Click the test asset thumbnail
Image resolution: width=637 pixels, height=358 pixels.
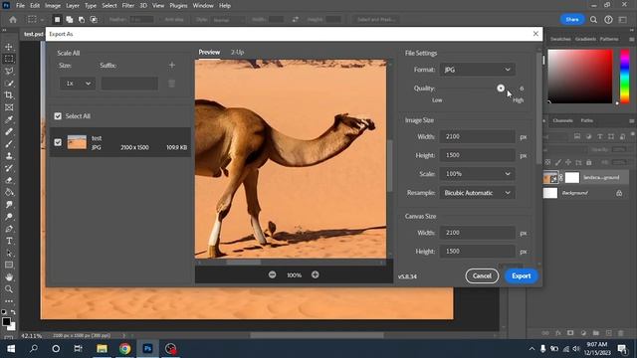(77, 142)
